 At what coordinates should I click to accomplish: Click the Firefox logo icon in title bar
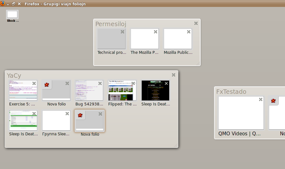pos(3,4)
